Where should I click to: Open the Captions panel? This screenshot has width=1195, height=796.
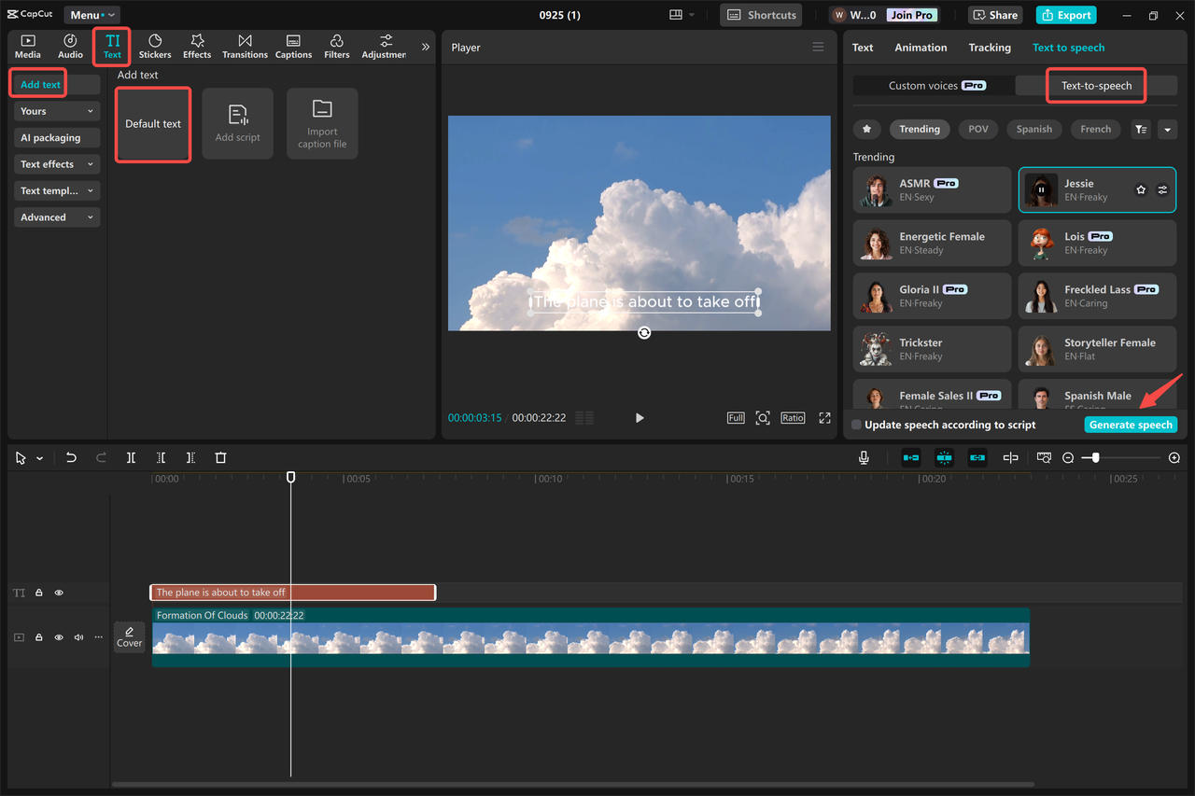[x=293, y=46]
